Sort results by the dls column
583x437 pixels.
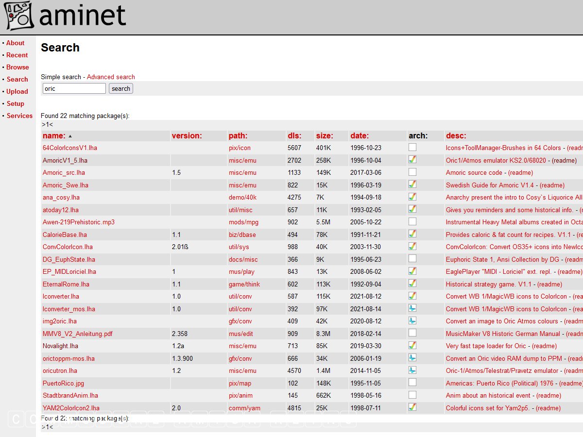pyautogui.click(x=294, y=136)
